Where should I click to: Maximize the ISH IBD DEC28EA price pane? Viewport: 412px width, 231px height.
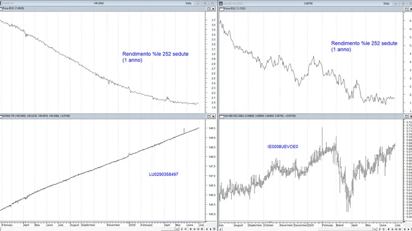406,116
